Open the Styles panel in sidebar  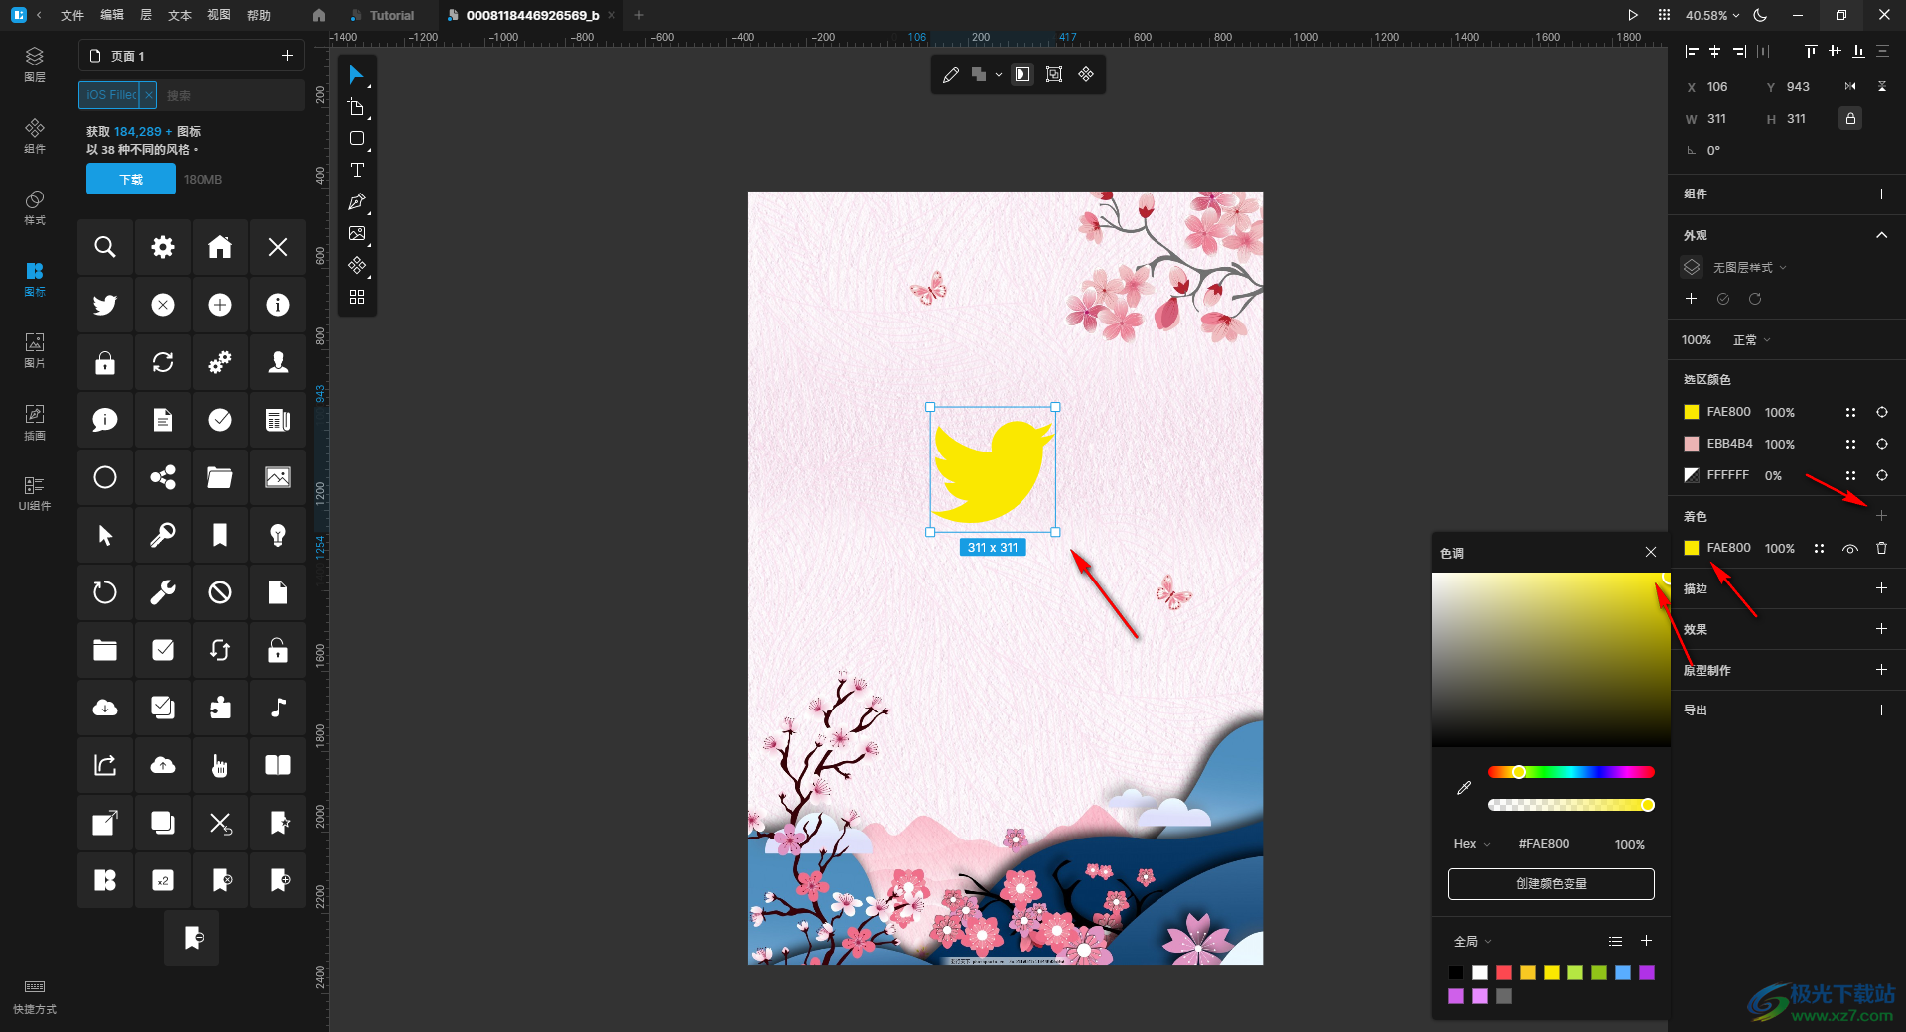point(35,206)
